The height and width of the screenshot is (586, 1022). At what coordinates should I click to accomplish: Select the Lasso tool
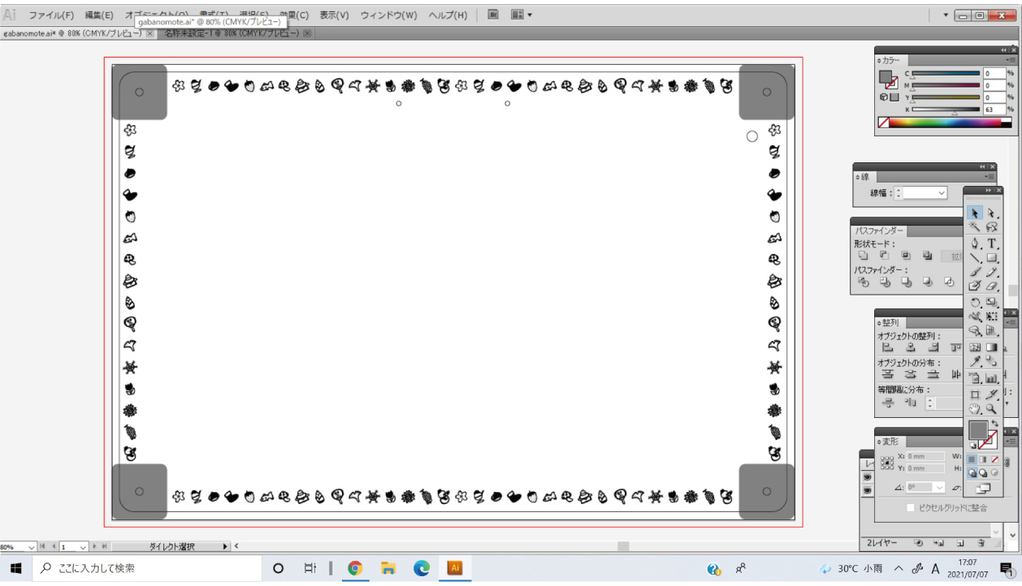(x=991, y=228)
